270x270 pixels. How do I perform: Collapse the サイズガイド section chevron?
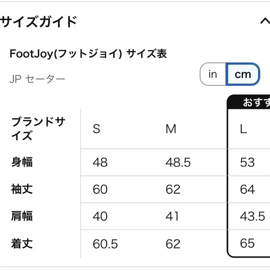tap(265, 22)
